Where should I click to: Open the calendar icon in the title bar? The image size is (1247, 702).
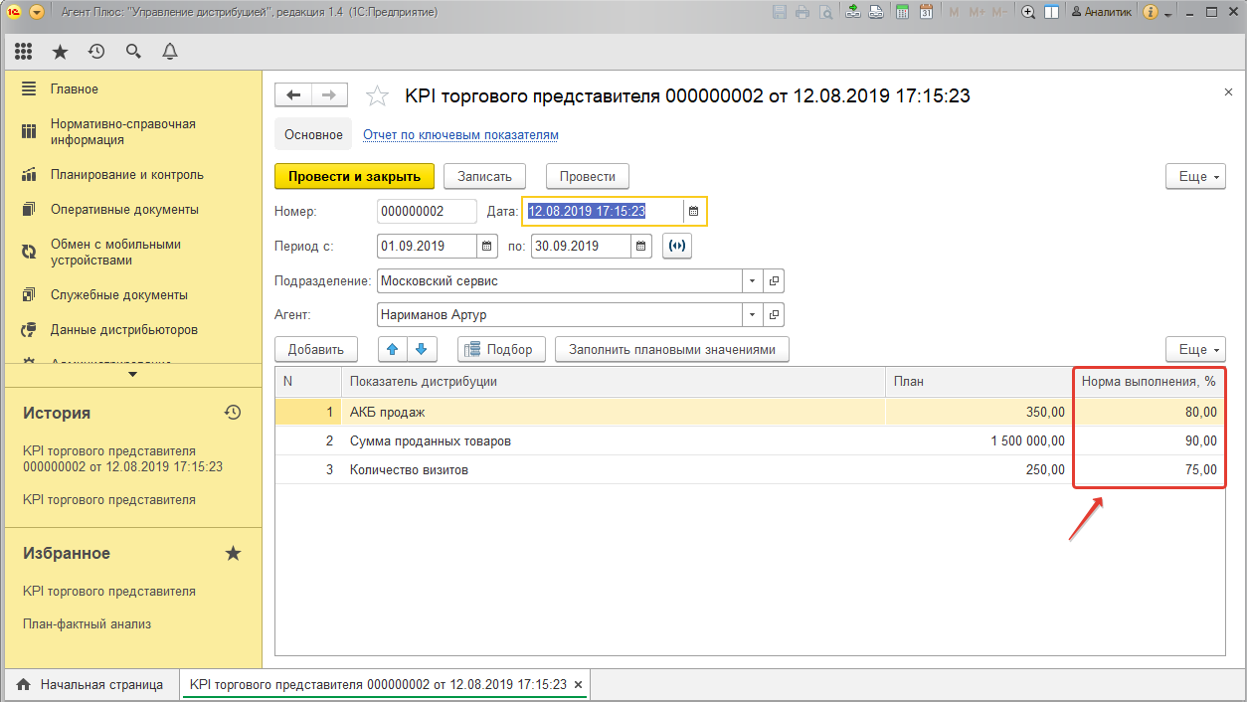(926, 12)
